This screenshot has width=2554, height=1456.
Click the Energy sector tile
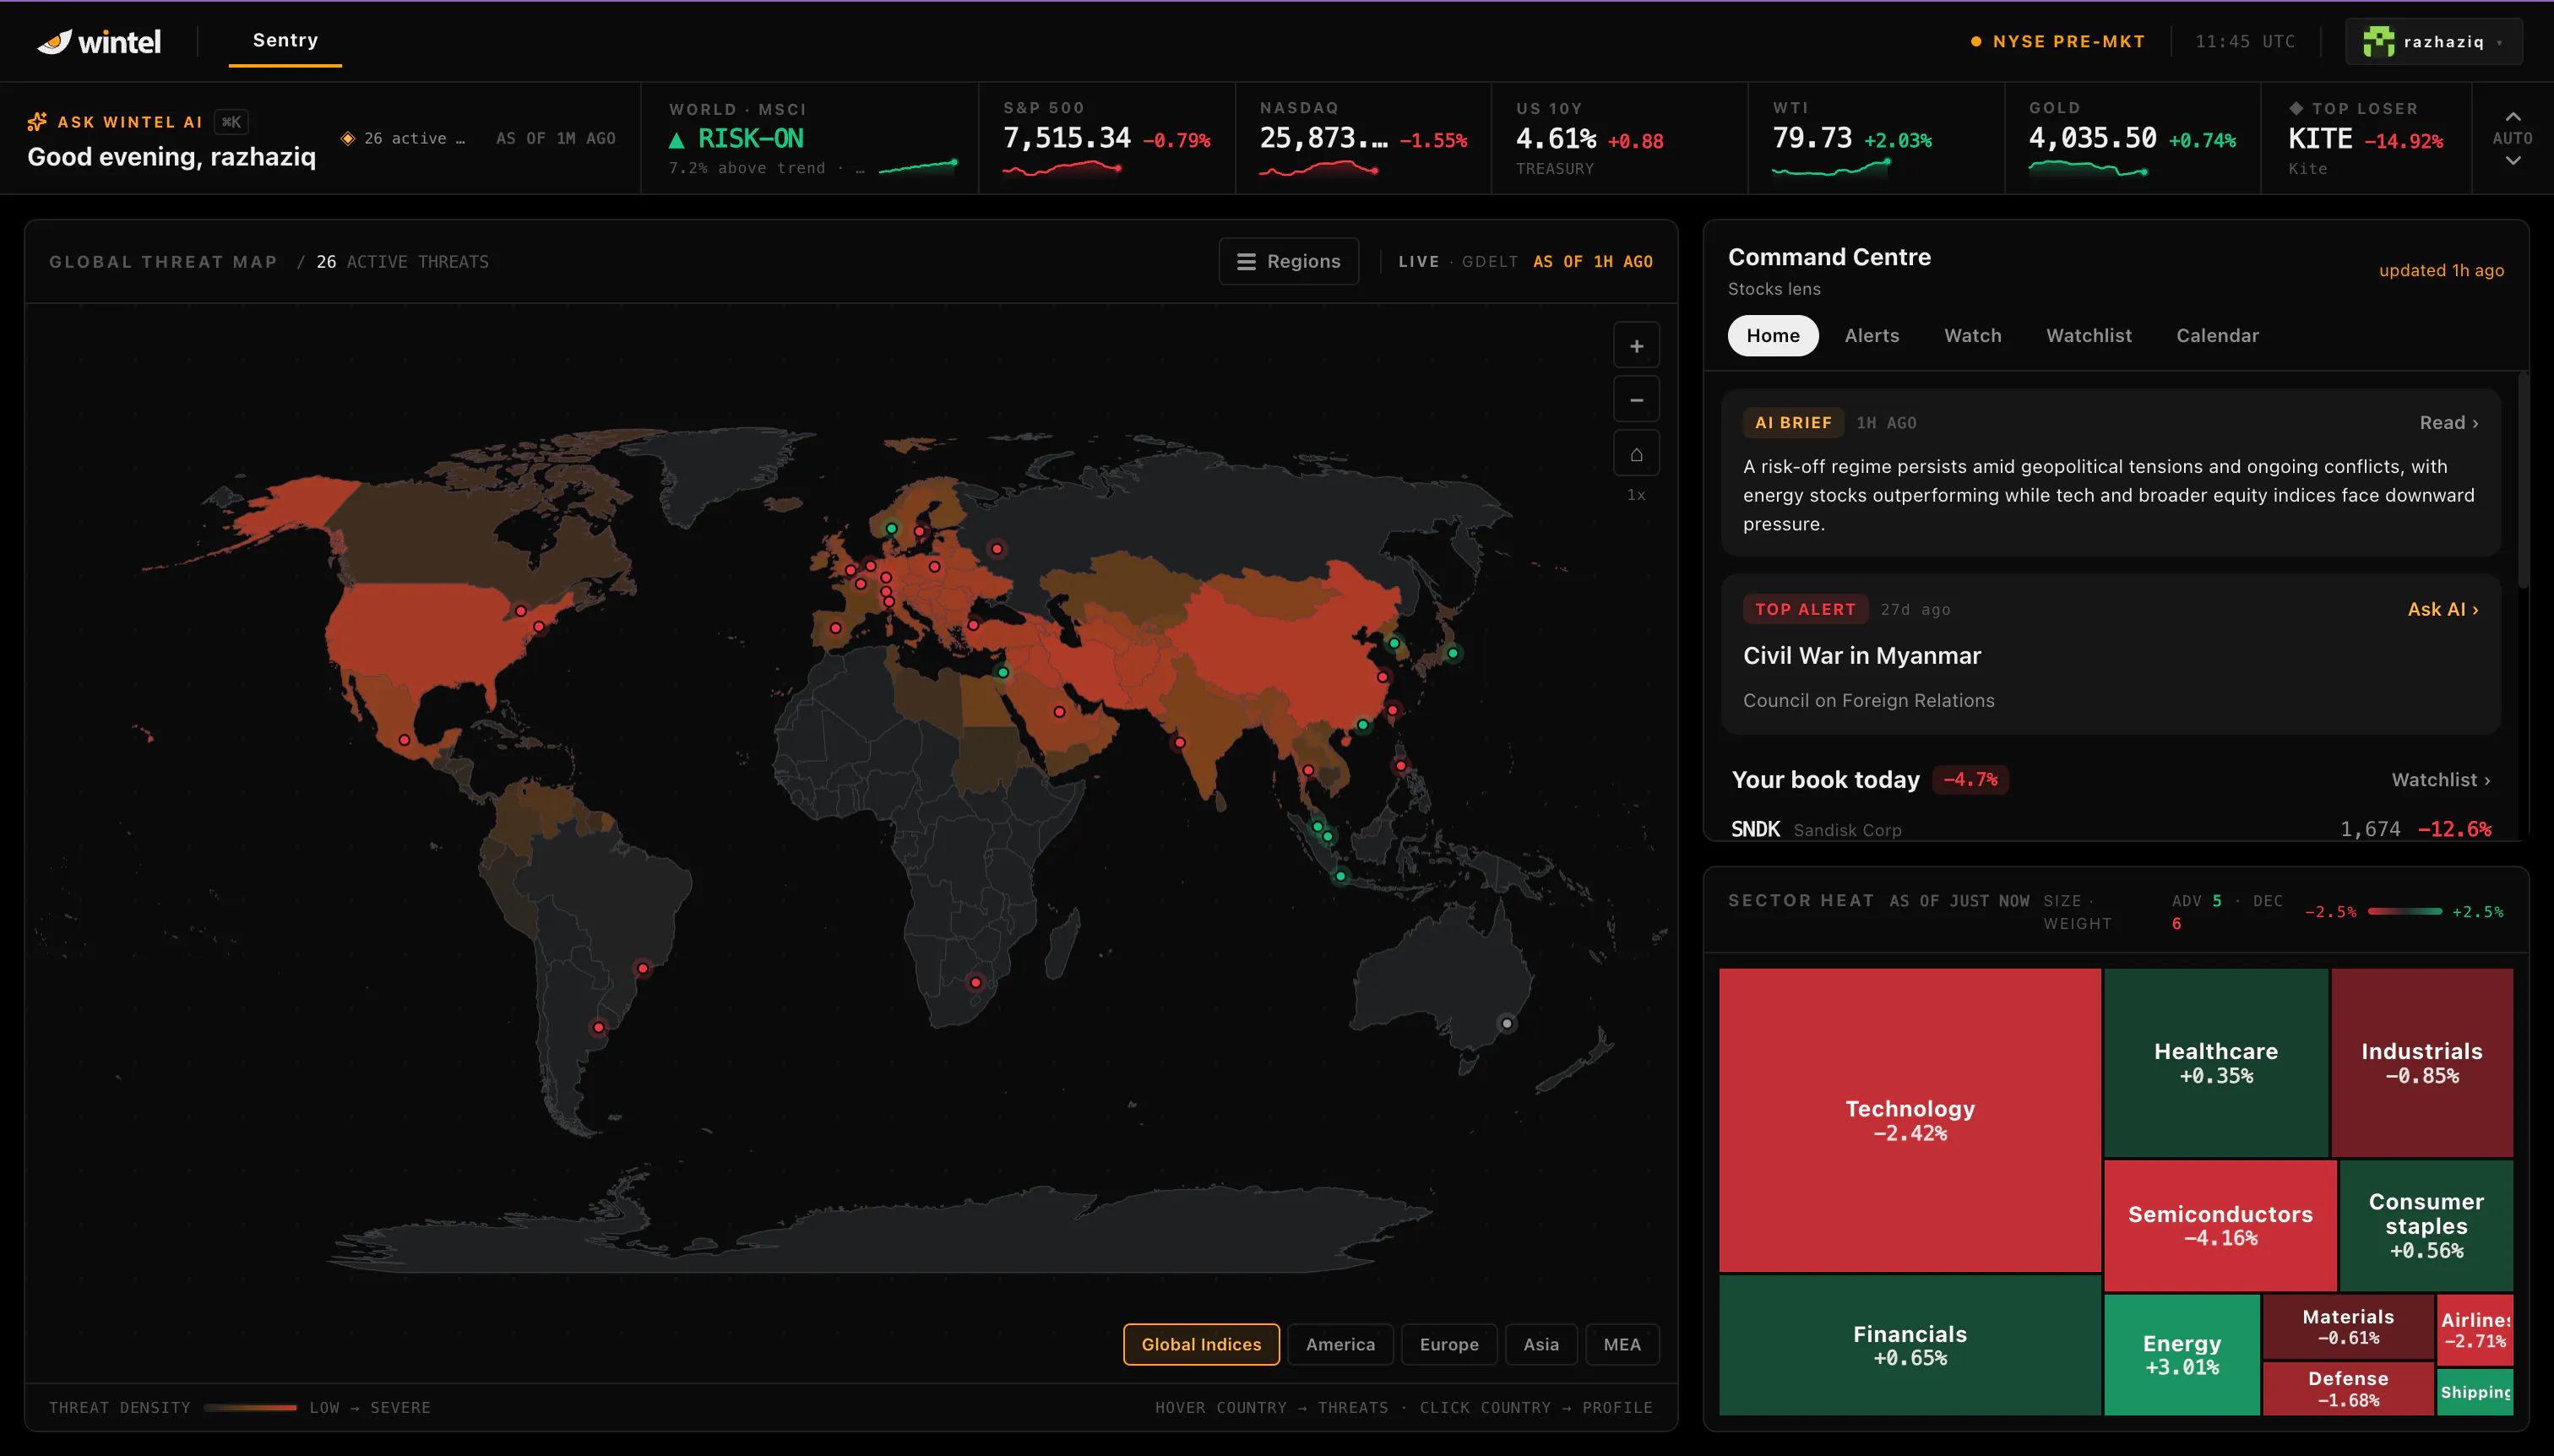pyautogui.click(x=2181, y=1355)
